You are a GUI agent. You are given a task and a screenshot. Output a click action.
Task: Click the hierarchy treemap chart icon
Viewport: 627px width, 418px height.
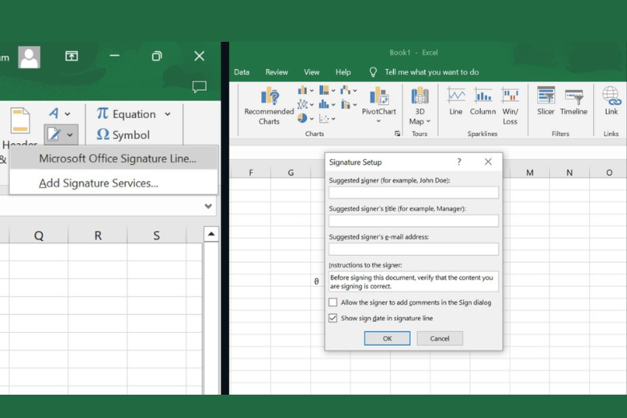point(324,90)
